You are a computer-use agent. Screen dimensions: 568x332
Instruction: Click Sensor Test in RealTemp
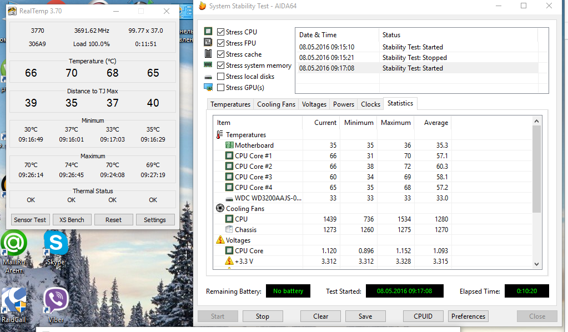coord(30,220)
